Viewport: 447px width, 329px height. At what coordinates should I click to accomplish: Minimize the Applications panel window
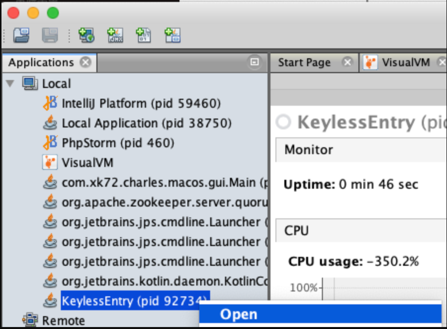pos(254,62)
